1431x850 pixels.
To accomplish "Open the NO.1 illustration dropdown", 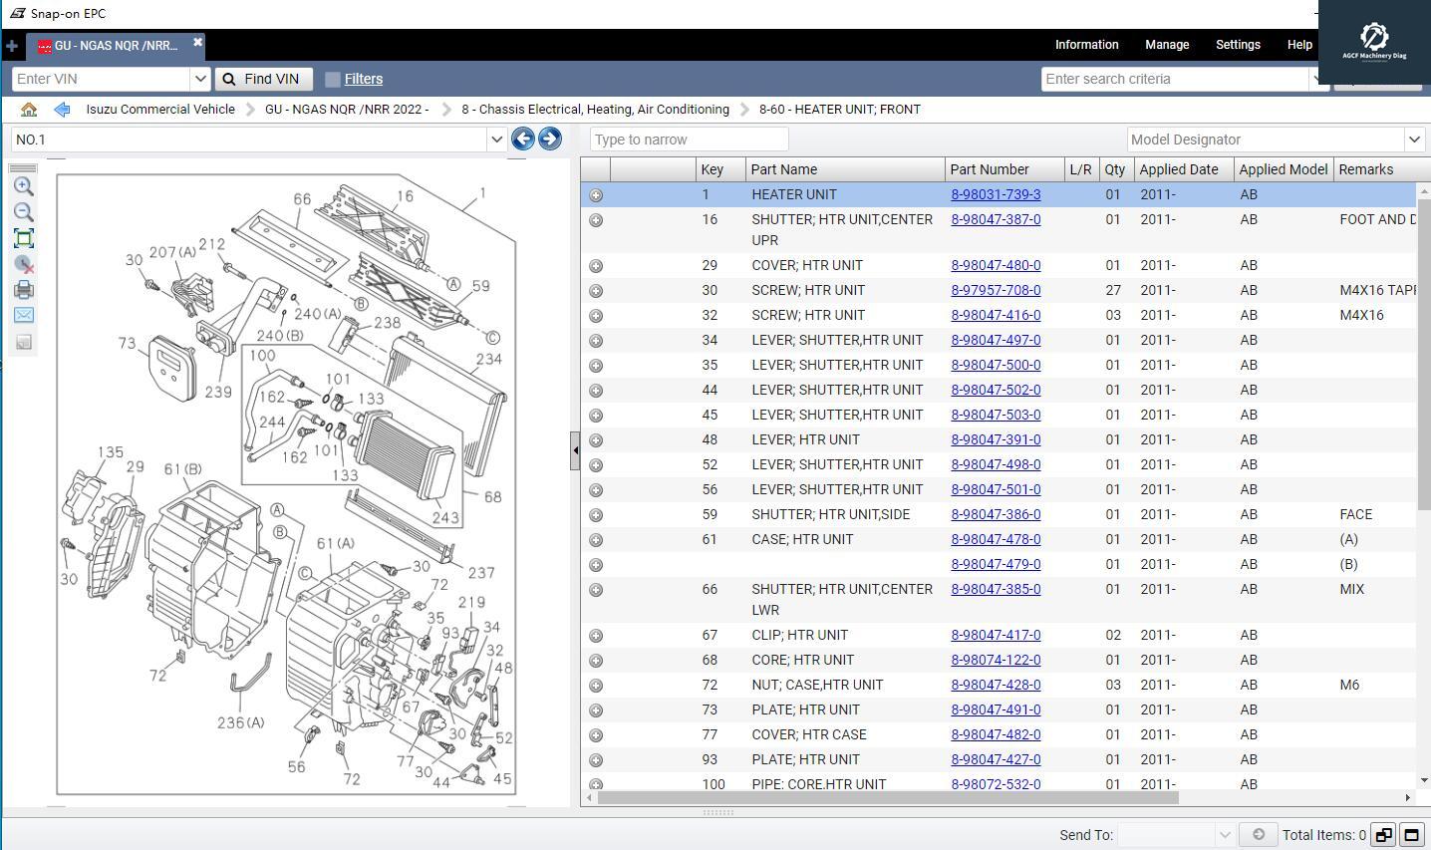I will point(496,139).
